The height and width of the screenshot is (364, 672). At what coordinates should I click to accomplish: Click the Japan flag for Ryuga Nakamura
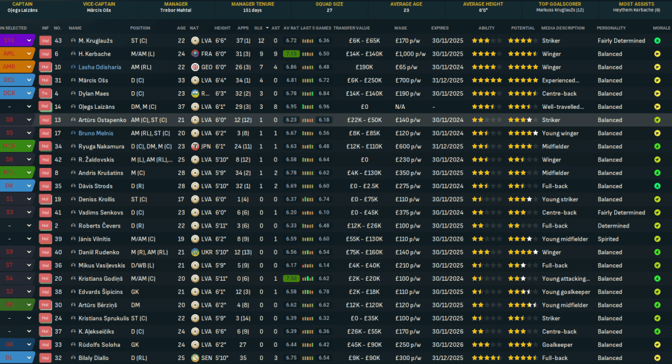[x=195, y=146]
